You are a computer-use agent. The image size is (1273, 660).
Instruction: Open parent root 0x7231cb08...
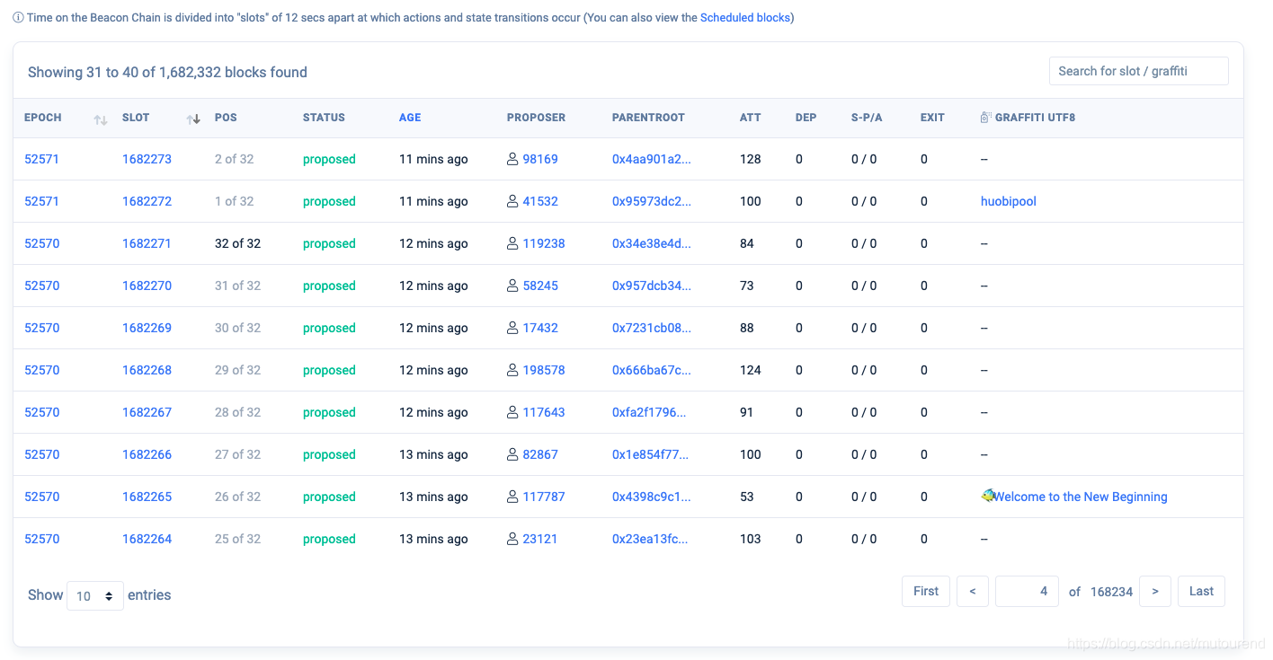pyautogui.click(x=652, y=328)
